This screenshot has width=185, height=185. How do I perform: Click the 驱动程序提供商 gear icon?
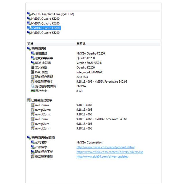click(x=33, y=86)
